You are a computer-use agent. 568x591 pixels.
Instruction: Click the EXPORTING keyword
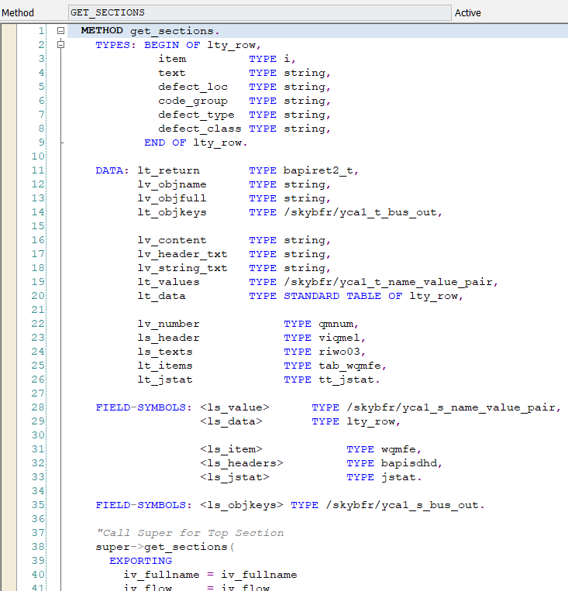[x=140, y=561]
